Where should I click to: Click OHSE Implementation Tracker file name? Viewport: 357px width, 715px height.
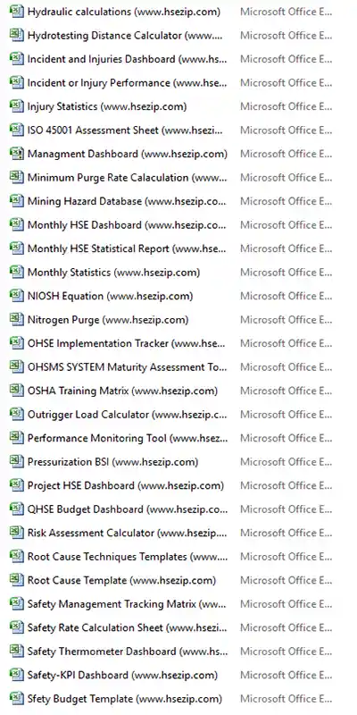tap(126, 344)
